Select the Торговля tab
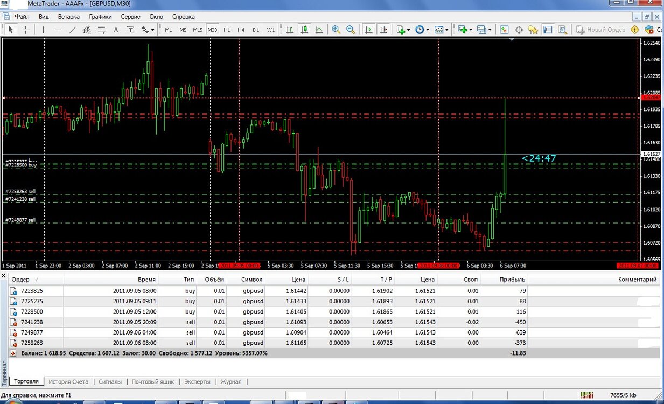 click(x=26, y=381)
